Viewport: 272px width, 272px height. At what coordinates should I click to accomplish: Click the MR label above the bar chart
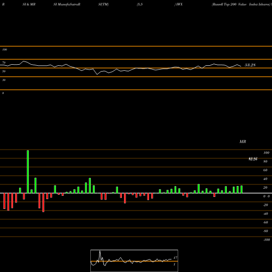click(x=243, y=141)
